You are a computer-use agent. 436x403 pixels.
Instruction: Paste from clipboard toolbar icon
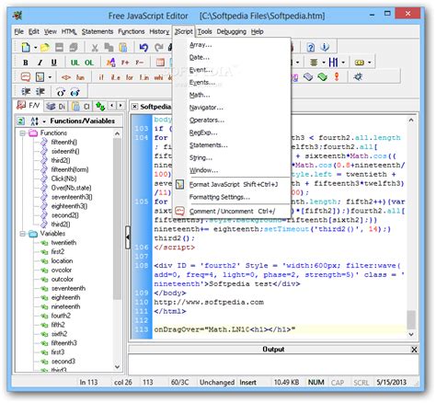pos(123,47)
